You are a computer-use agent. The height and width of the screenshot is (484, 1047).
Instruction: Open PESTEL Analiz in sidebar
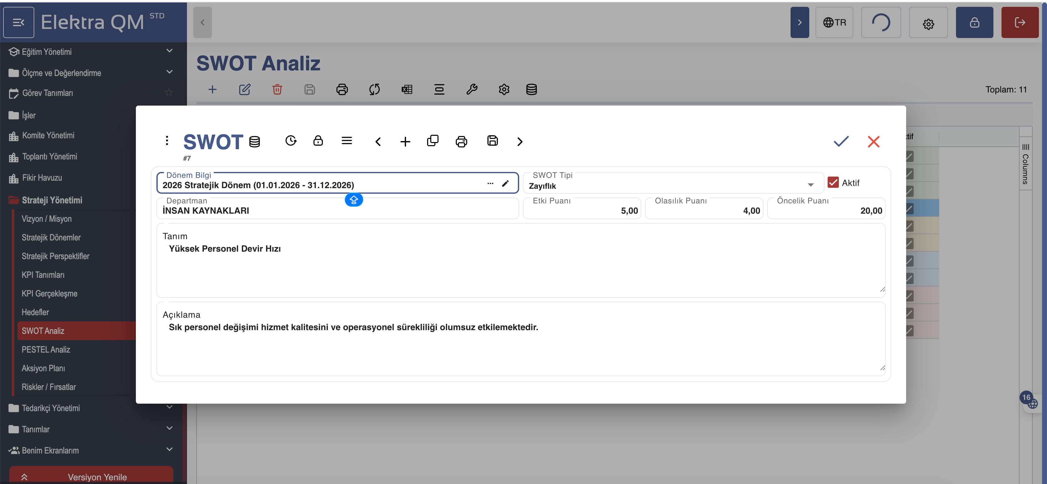point(46,349)
